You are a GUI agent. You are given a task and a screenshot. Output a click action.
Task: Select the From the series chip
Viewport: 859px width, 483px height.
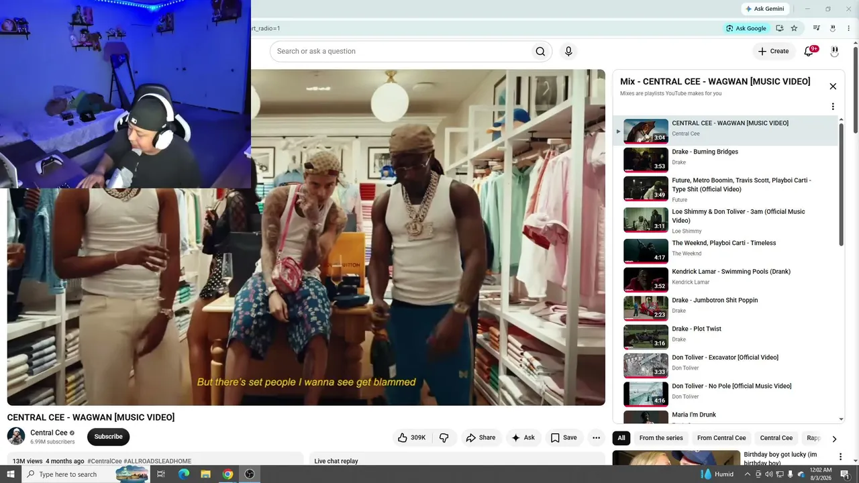click(661, 438)
